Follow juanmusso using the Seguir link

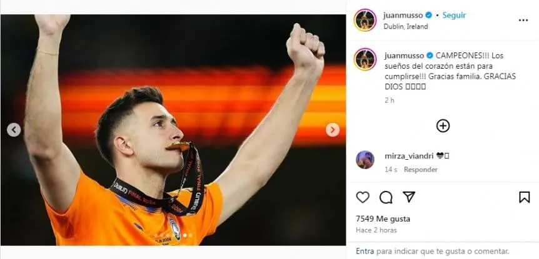454,15
